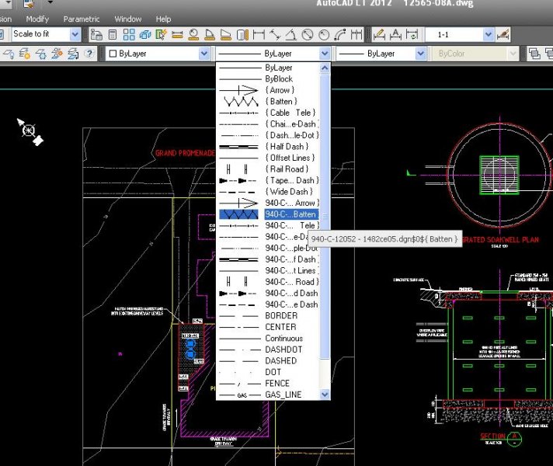Expand the Scale to fit dropdown
Screen dimensions: 553x466
click(x=75, y=34)
